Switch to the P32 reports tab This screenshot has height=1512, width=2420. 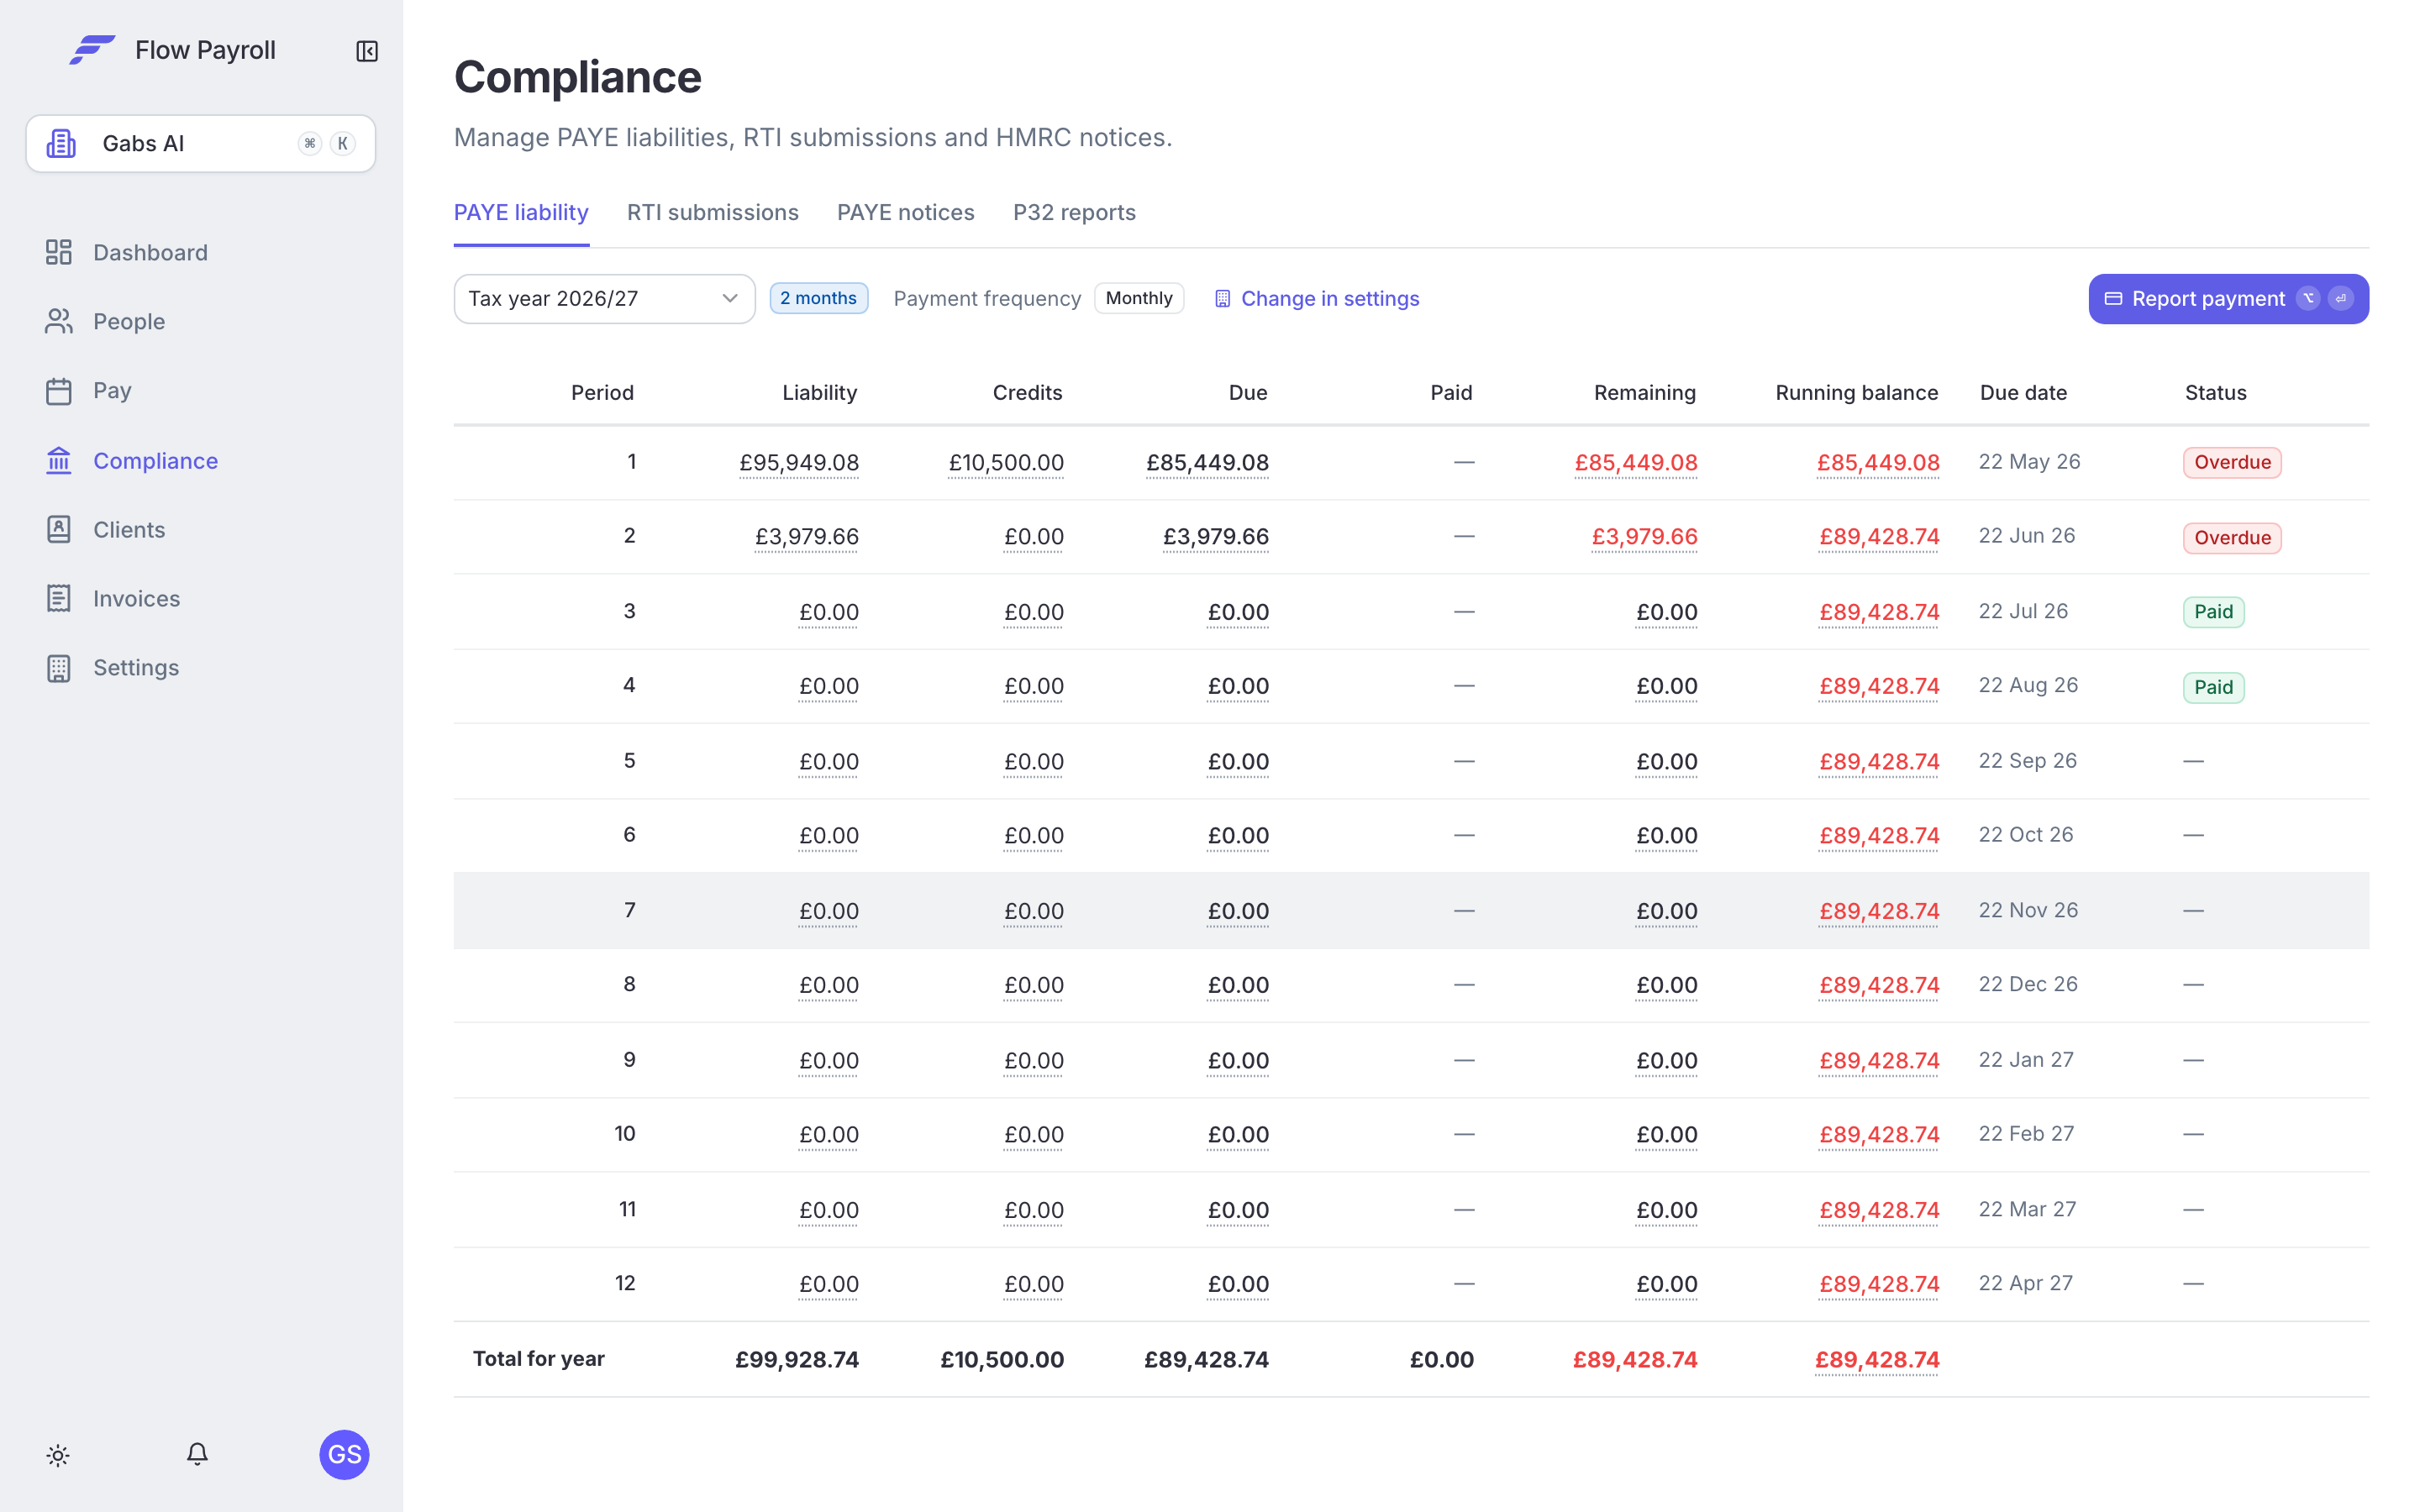[x=1074, y=213]
